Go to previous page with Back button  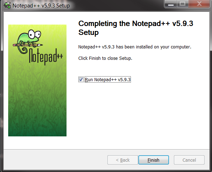tap(123, 160)
